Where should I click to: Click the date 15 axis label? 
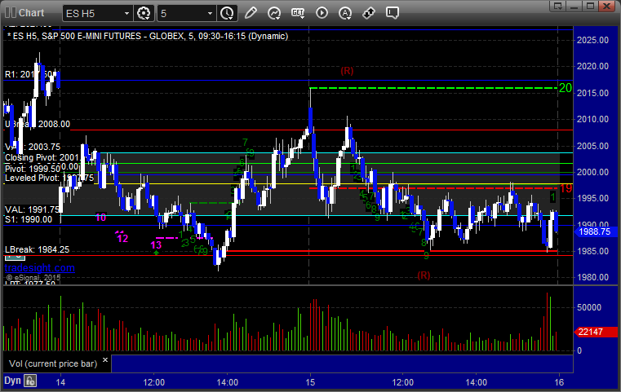(310, 382)
